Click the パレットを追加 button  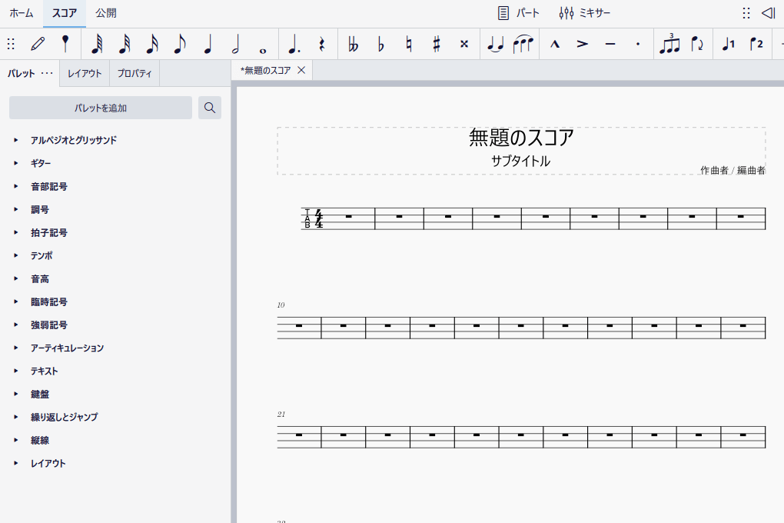[x=101, y=108]
